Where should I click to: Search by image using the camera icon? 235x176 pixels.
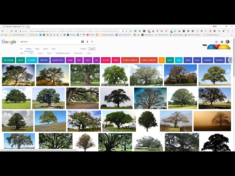pos(82,42)
